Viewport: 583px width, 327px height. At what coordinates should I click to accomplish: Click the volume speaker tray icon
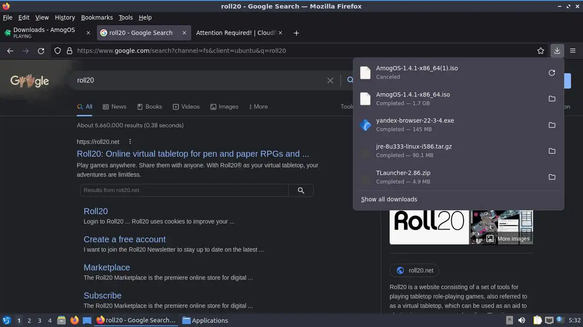(522, 320)
